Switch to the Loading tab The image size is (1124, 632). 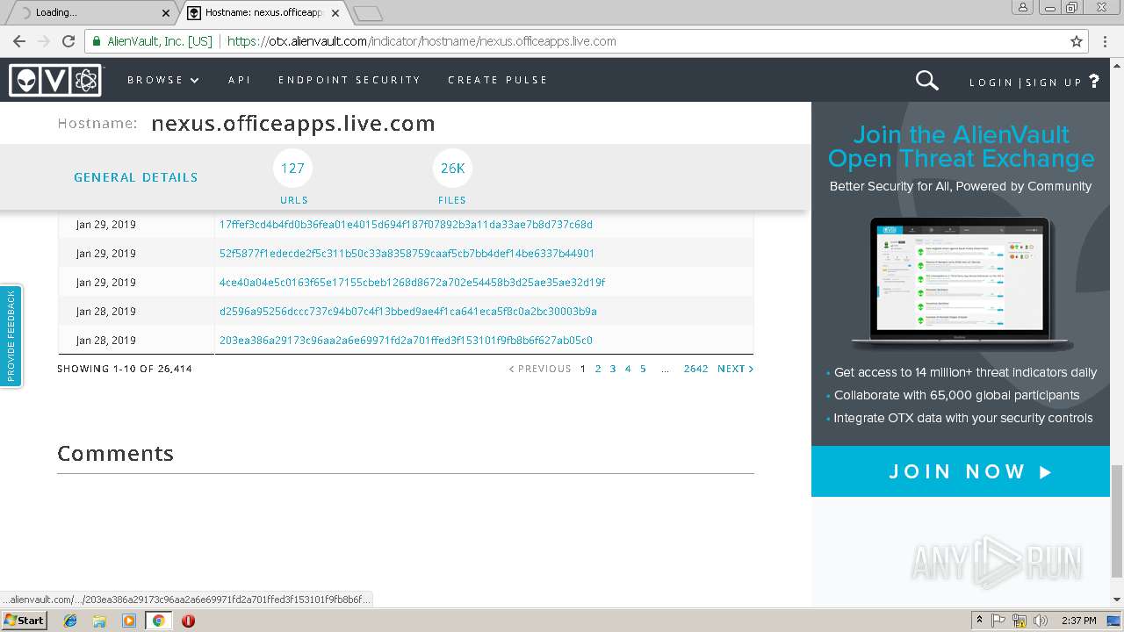click(x=95, y=13)
